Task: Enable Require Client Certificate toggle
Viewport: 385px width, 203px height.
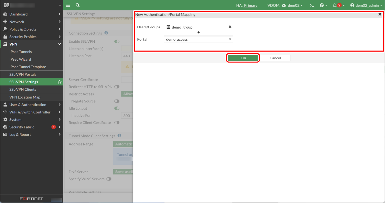Action: [117, 123]
